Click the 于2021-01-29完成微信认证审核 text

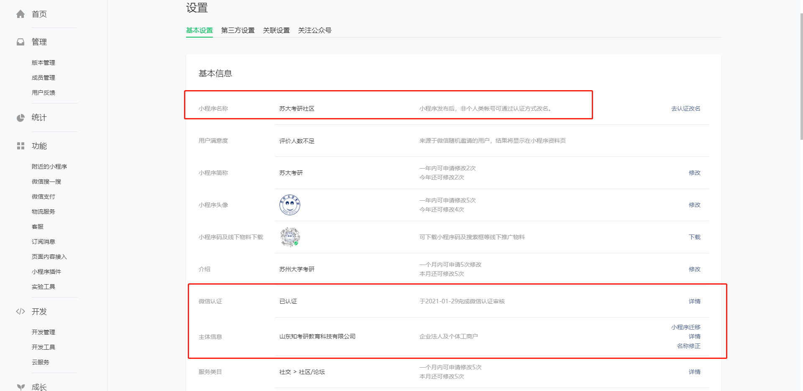click(x=462, y=301)
